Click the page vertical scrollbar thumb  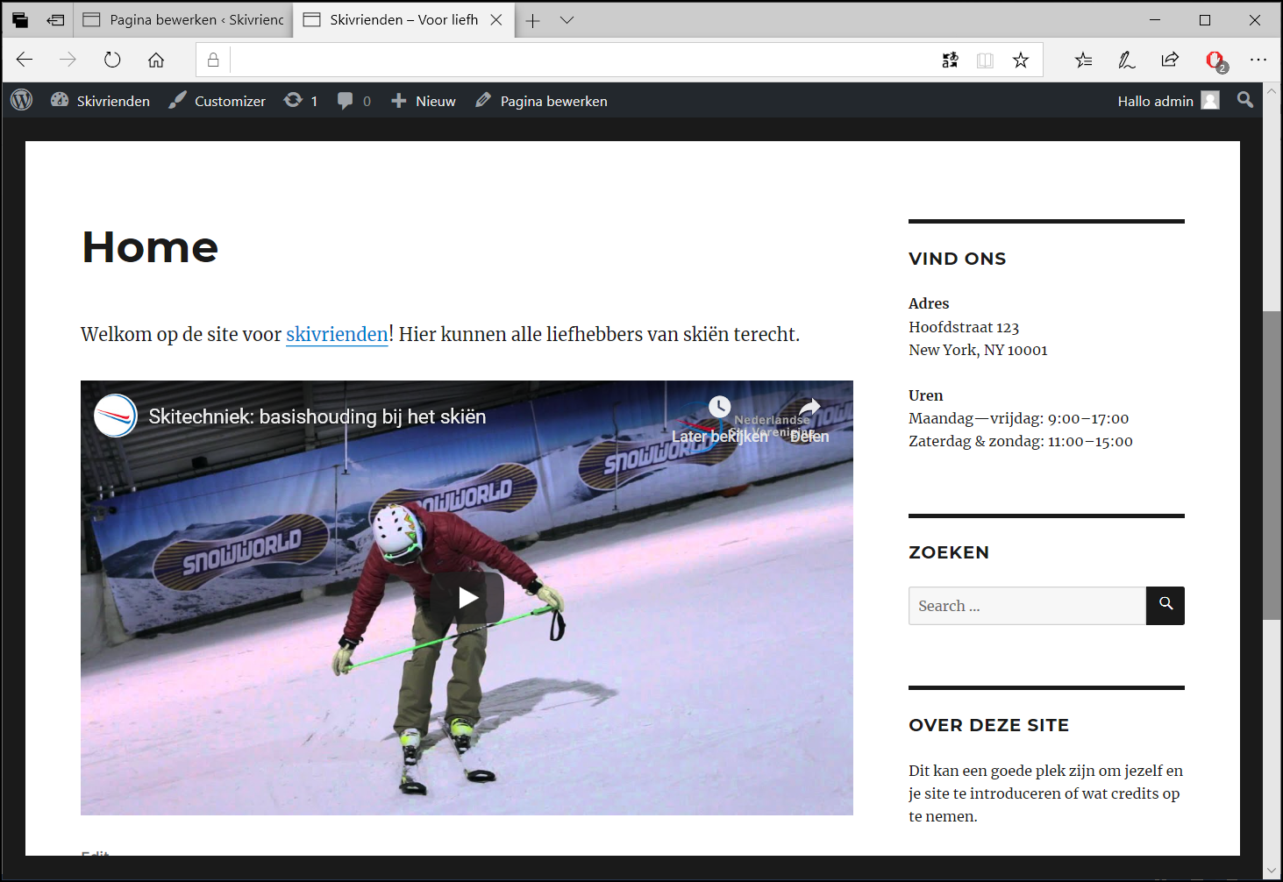click(1272, 465)
